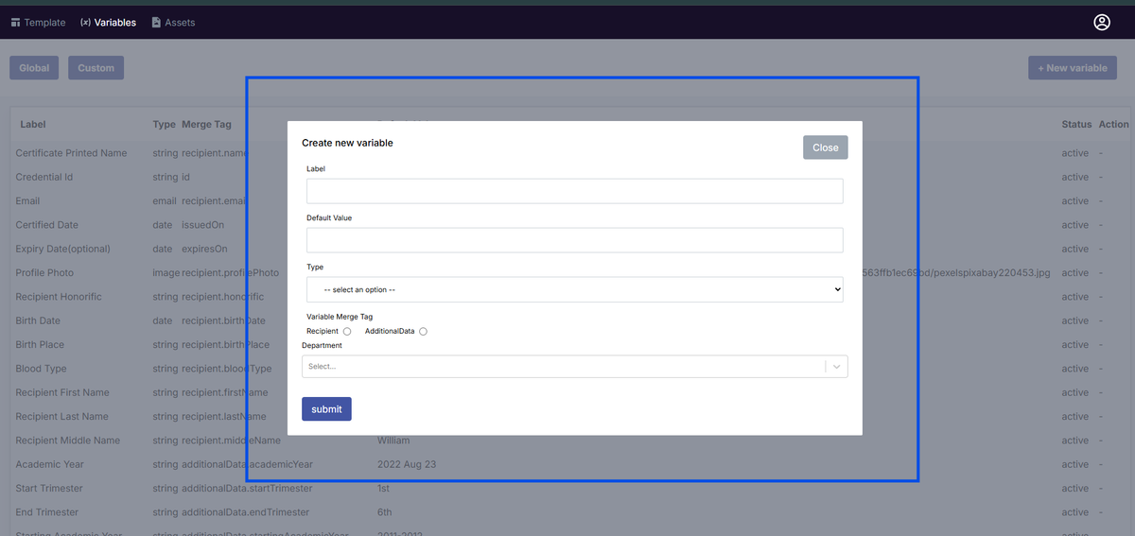Click the active status in Blood Type row
This screenshot has width=1135, height=536.
coord(1074,369)
